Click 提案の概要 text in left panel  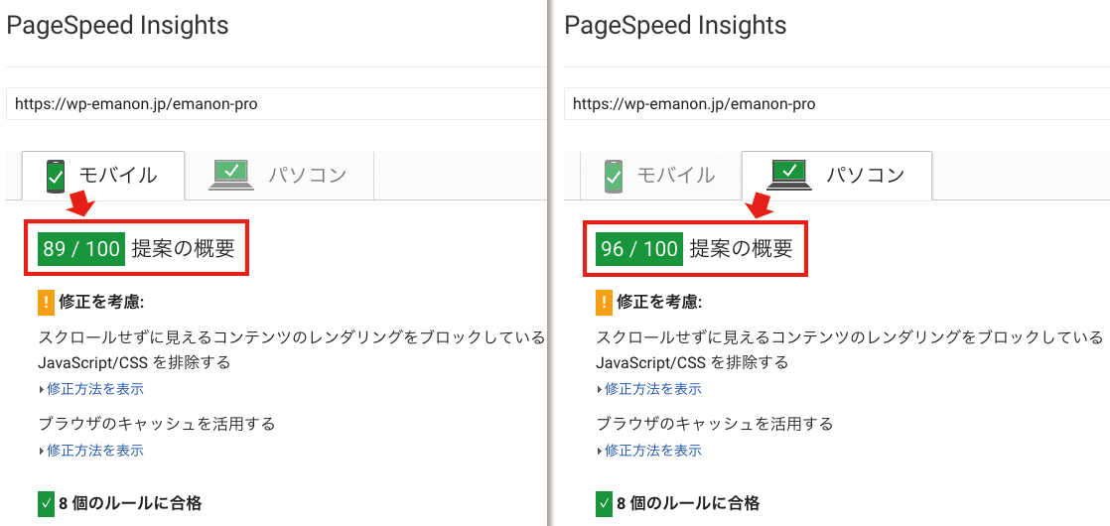[184, 249]
